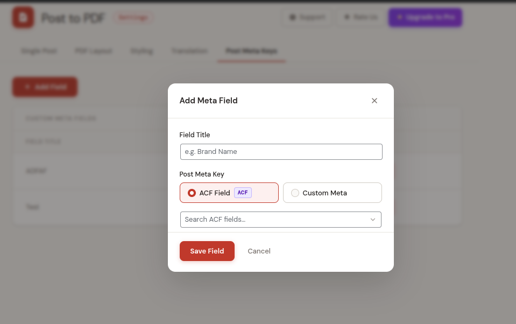Screen dimensions: 516x324
Task: Open the PDF Layout tab
Action: [94, 51]
